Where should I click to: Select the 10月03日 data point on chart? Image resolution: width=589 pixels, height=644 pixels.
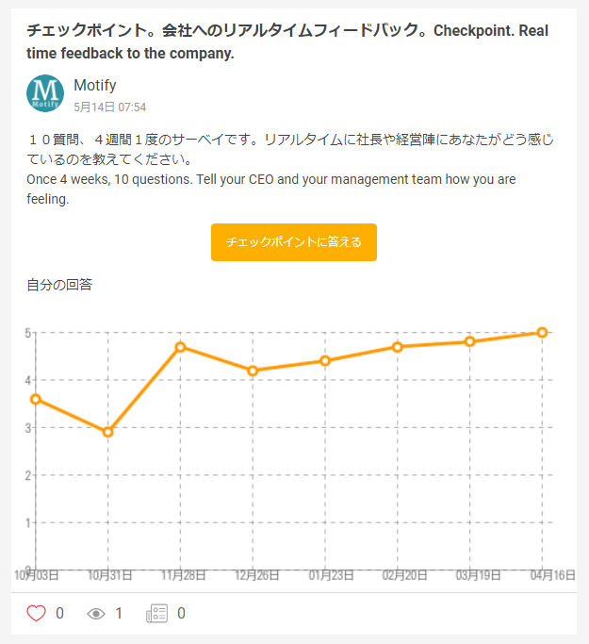click(36, 399)
